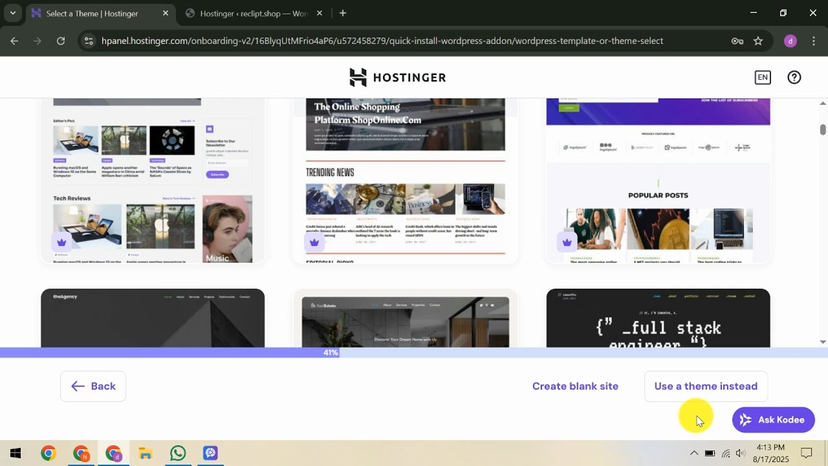Select the full stack engineer template
This screenshot has height=466, width=828.
pos(658,318)
